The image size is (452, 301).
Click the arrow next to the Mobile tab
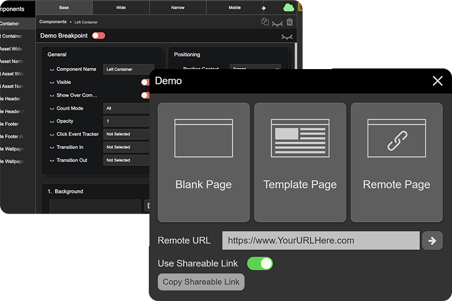point(263,8)
